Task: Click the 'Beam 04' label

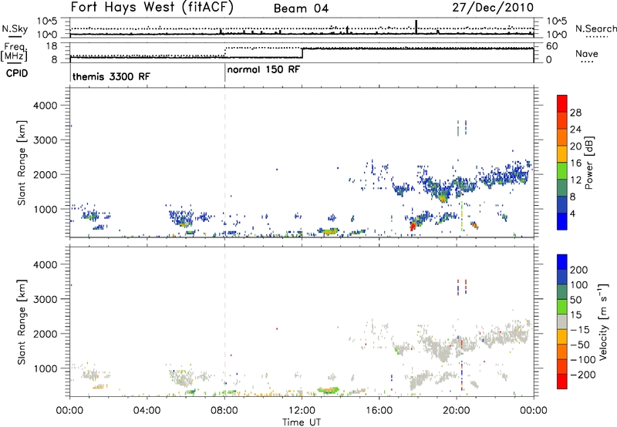Action: 301,8
